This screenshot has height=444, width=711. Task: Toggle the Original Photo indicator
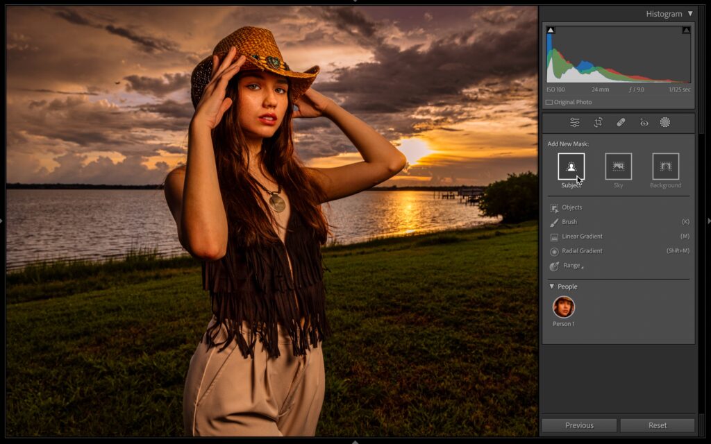[549, 102]
